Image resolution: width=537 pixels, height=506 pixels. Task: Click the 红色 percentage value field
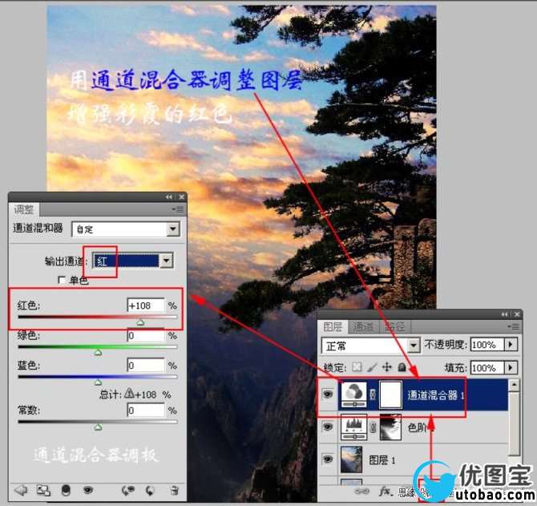coord(145,306)
